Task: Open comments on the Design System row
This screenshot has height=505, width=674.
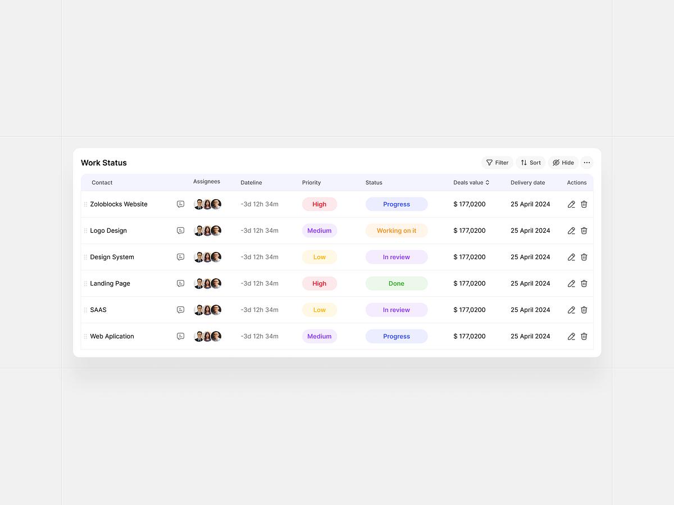Action: click(x=180, y=257)
